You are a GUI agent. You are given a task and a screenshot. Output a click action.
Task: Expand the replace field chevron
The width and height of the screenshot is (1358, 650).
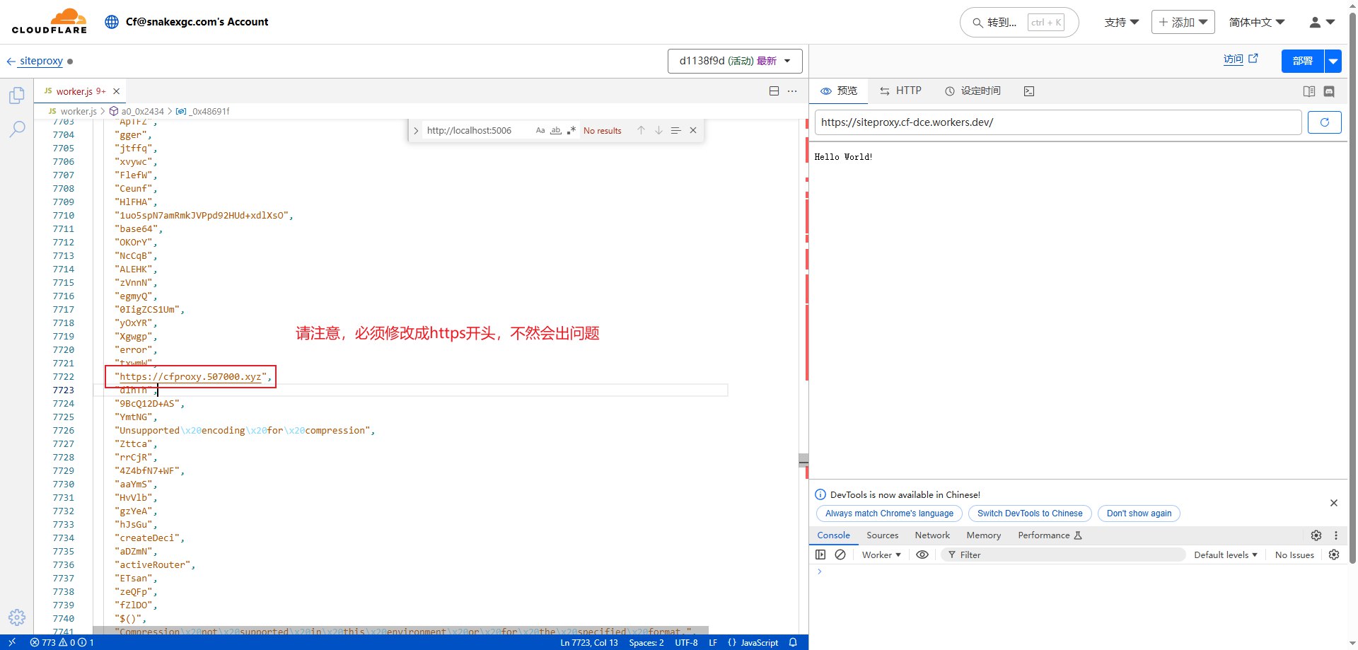click(x=416, y=130)
